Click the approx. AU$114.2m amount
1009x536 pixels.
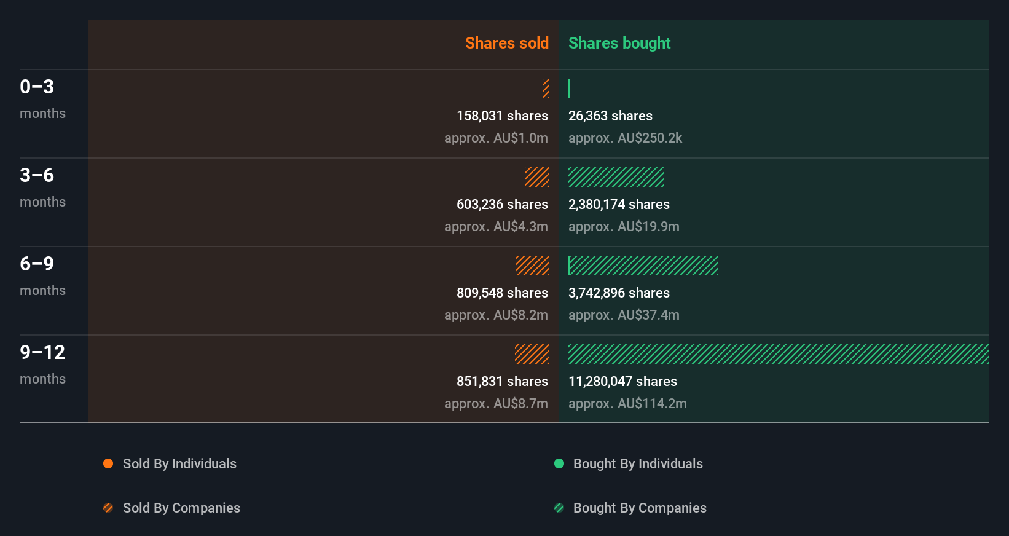(627, 404)
